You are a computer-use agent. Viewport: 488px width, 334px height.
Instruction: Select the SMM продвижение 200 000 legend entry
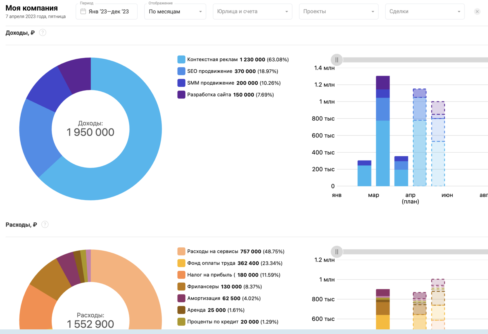pyautogui.click(x=229, y=83)
